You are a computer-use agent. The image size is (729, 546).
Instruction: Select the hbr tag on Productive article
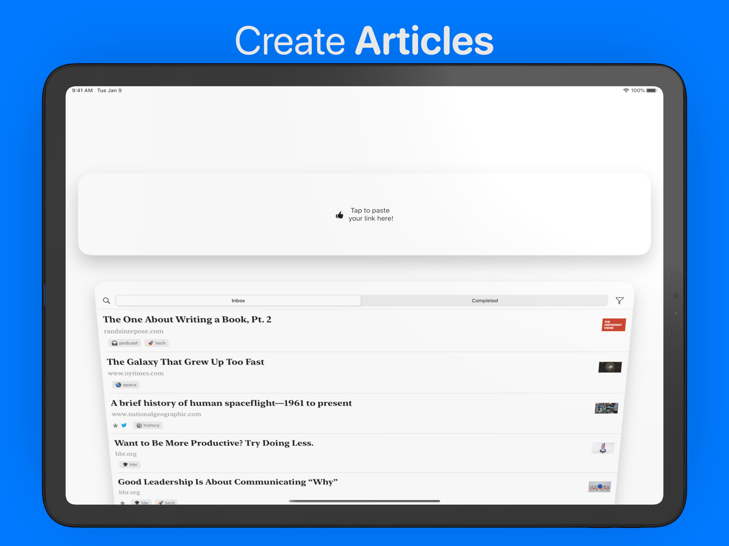[130, 465]
